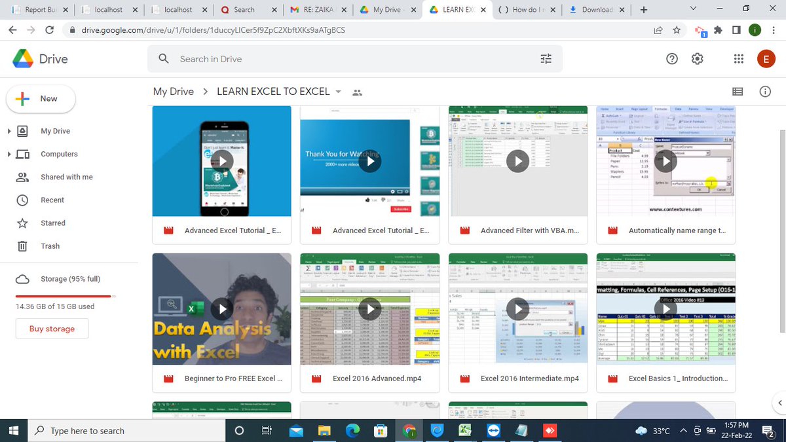This screenshot has height=442, width=786.
Task: Open Chrome three-dot menu
Action: [x=773, y=30]
